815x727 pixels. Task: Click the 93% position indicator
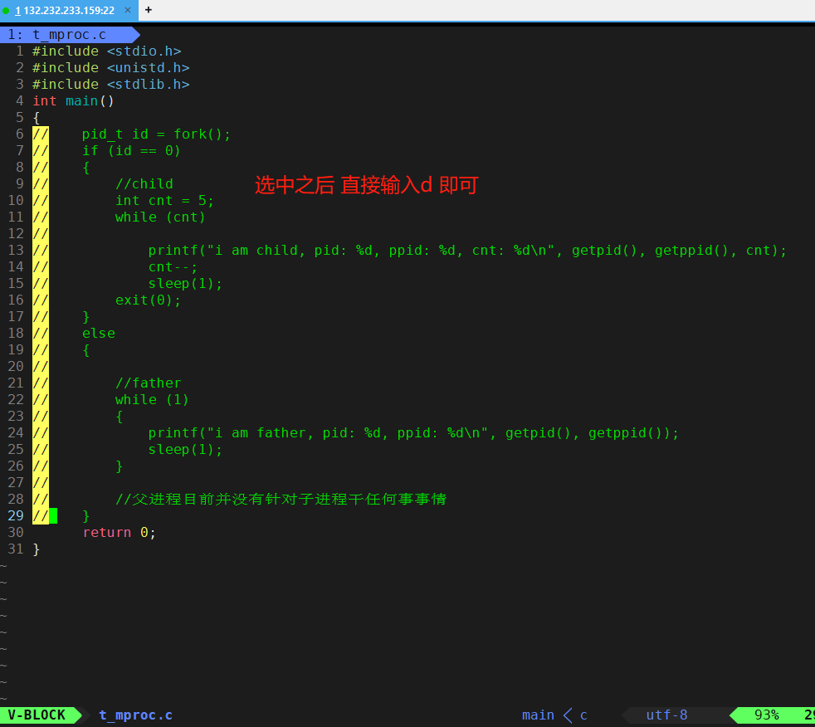click(x=767, y=715)
